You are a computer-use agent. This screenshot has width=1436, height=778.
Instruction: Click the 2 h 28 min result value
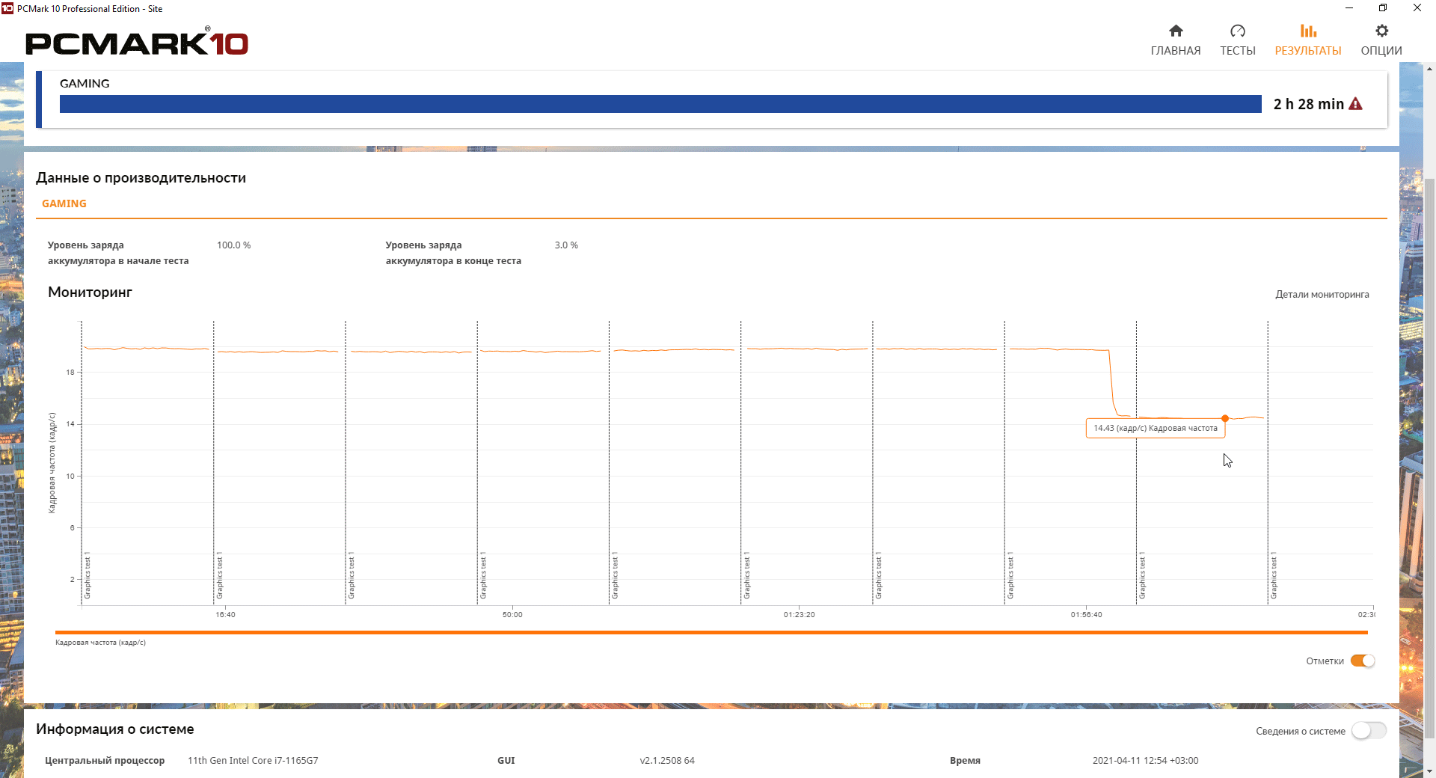tap(1309, 104)
